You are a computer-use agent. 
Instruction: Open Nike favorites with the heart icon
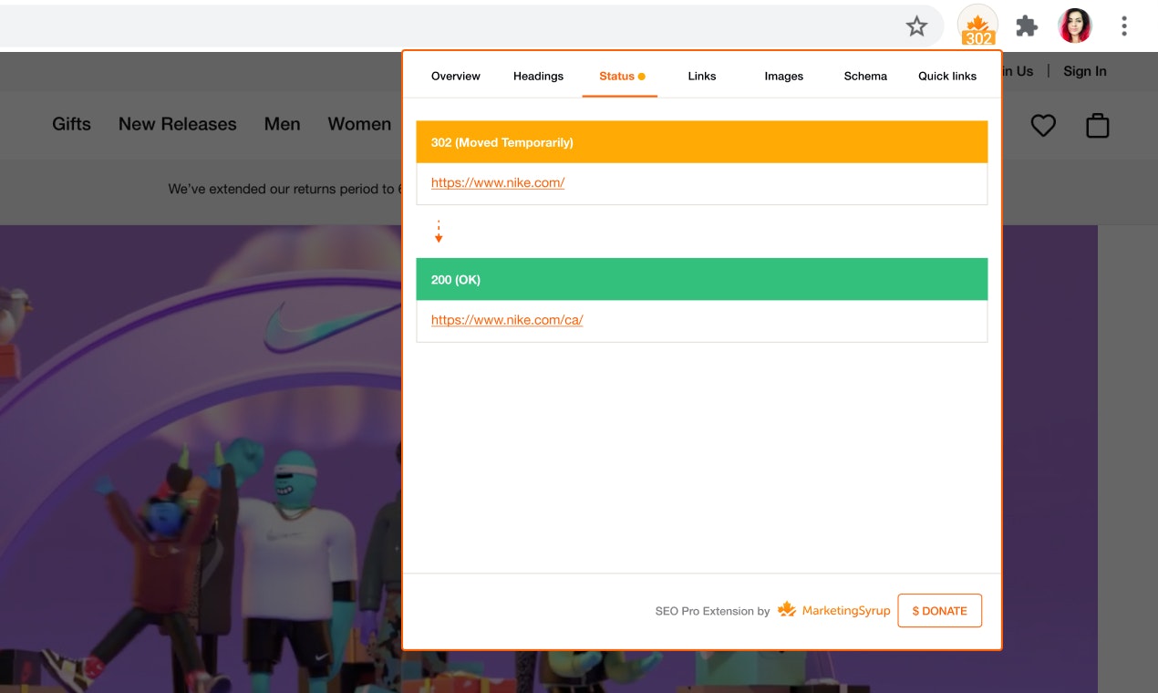(x=1043, y=125)
